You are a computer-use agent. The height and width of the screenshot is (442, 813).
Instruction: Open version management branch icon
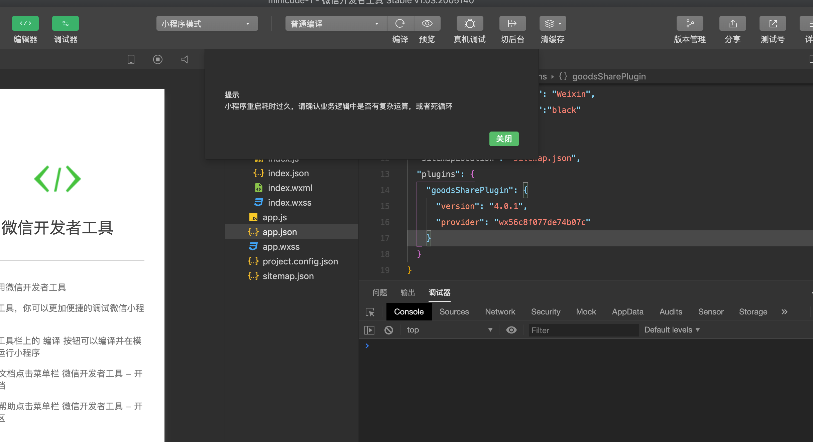[690, 23]
